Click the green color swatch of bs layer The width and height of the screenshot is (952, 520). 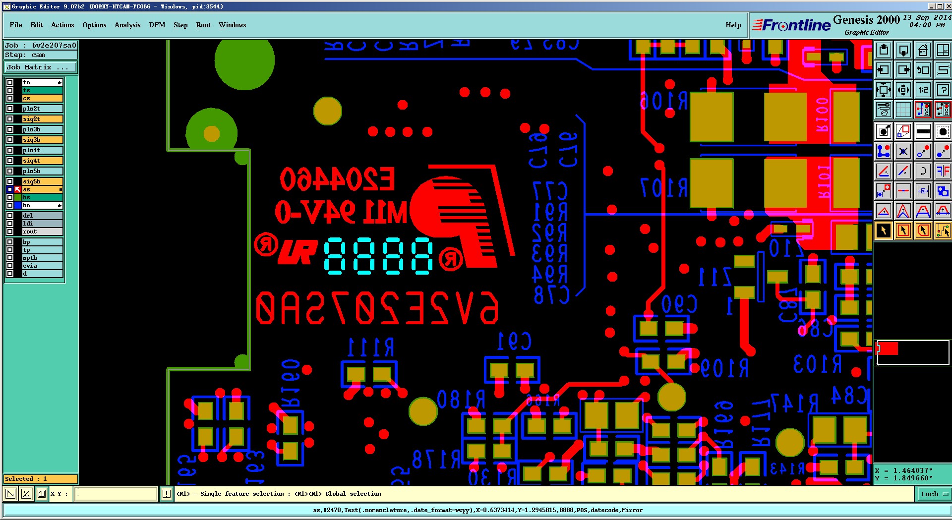(x=18, y=197)
